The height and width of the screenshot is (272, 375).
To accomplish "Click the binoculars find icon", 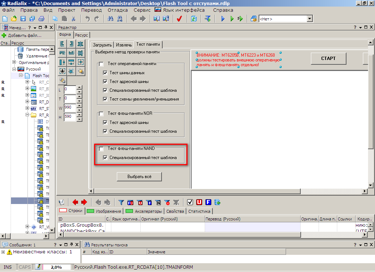I will 110,19.
